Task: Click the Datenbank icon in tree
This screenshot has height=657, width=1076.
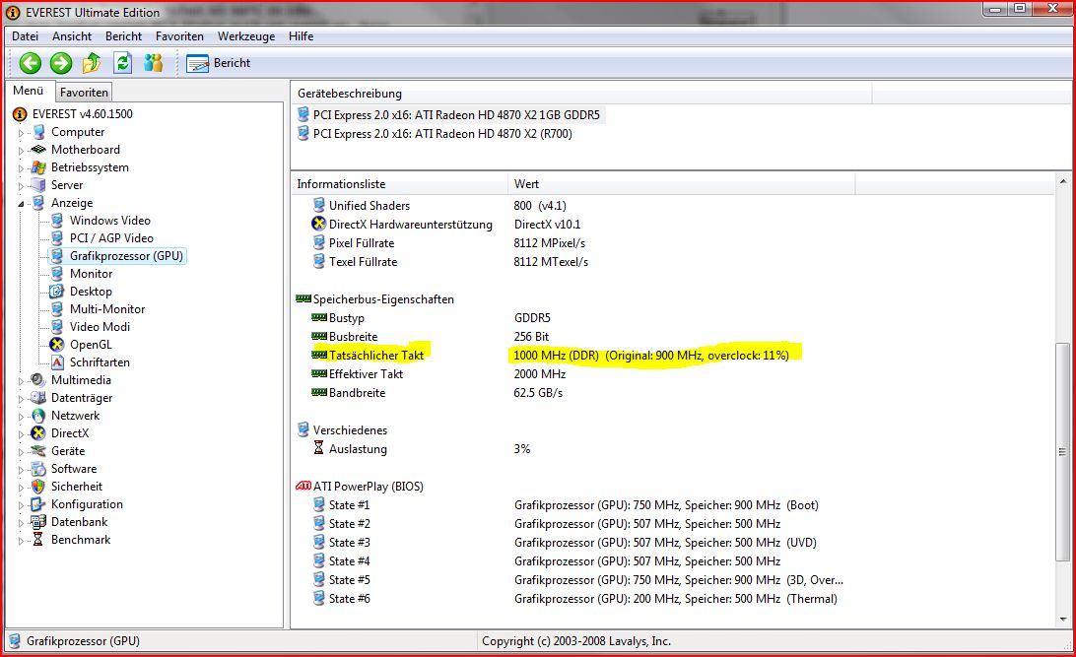Action: 38,522
